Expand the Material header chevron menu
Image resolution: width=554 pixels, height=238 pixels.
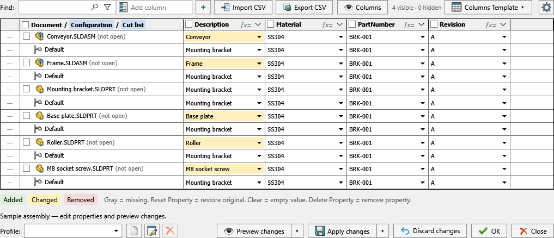coord(339,24)
